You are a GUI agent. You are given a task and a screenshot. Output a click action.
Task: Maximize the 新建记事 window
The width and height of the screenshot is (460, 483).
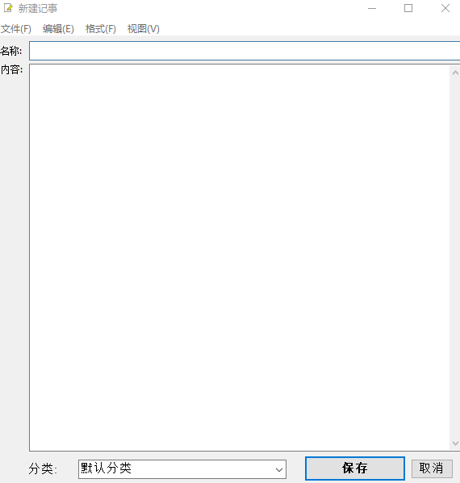(x=408, y=8)
